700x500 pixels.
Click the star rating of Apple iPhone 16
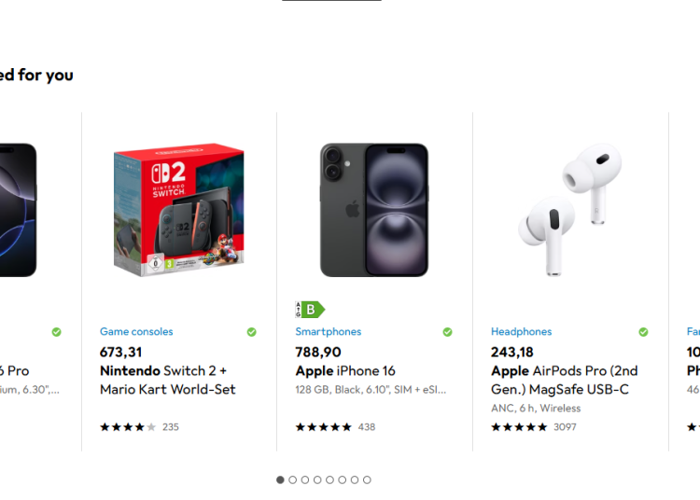point(324,427)
